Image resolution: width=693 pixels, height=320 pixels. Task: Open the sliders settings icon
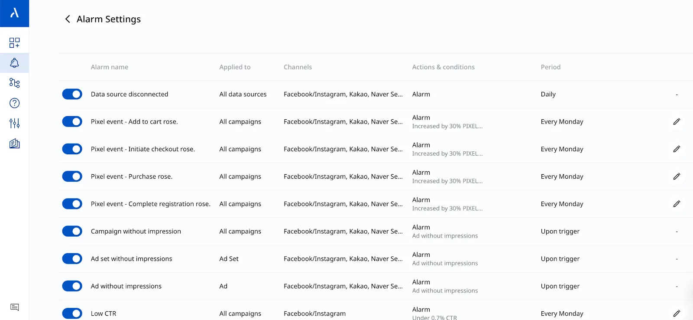click(14, 123)
